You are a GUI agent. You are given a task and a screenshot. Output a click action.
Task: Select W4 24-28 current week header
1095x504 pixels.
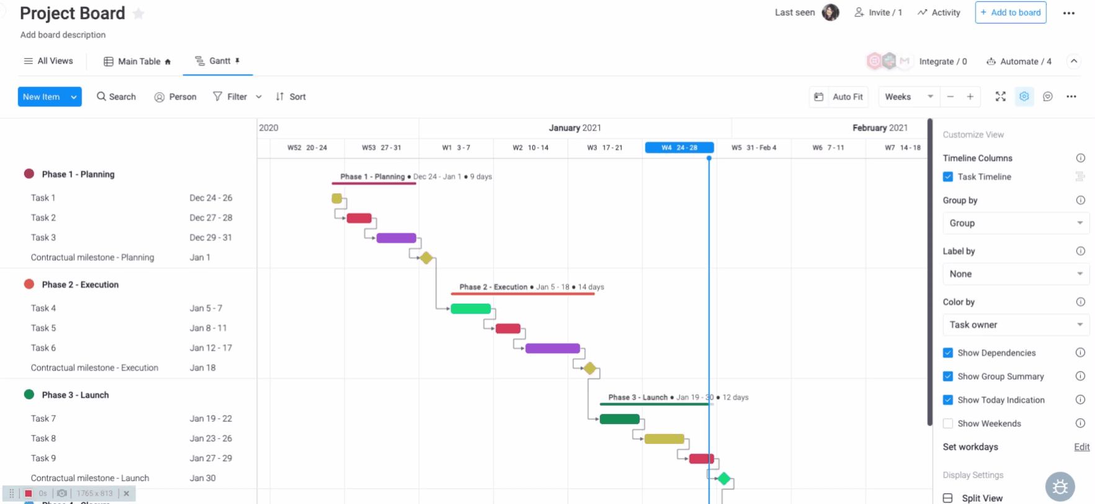pos(679,148)
